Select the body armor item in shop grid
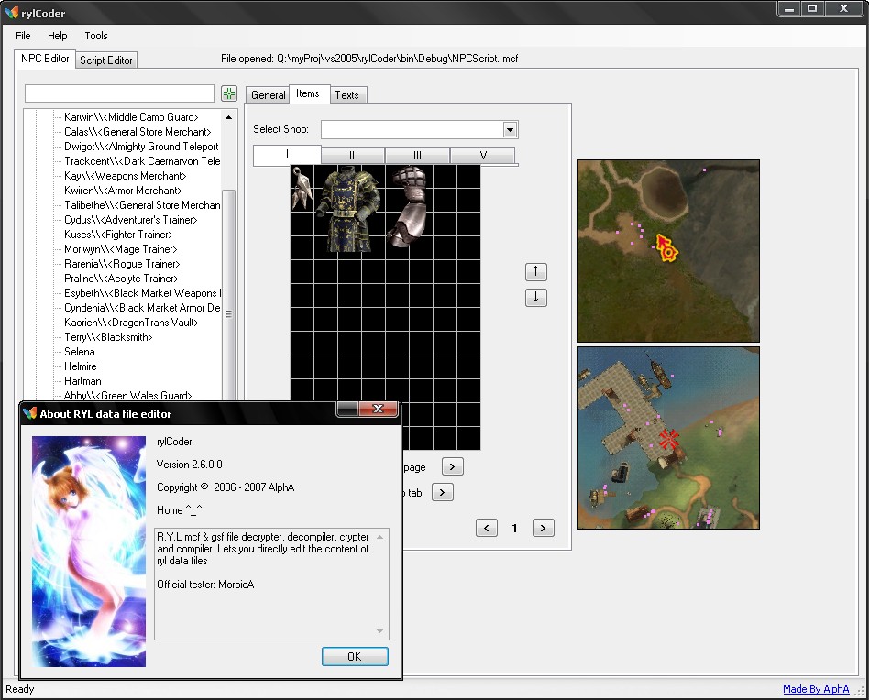The image size is (869, 700). click(347, 208)
